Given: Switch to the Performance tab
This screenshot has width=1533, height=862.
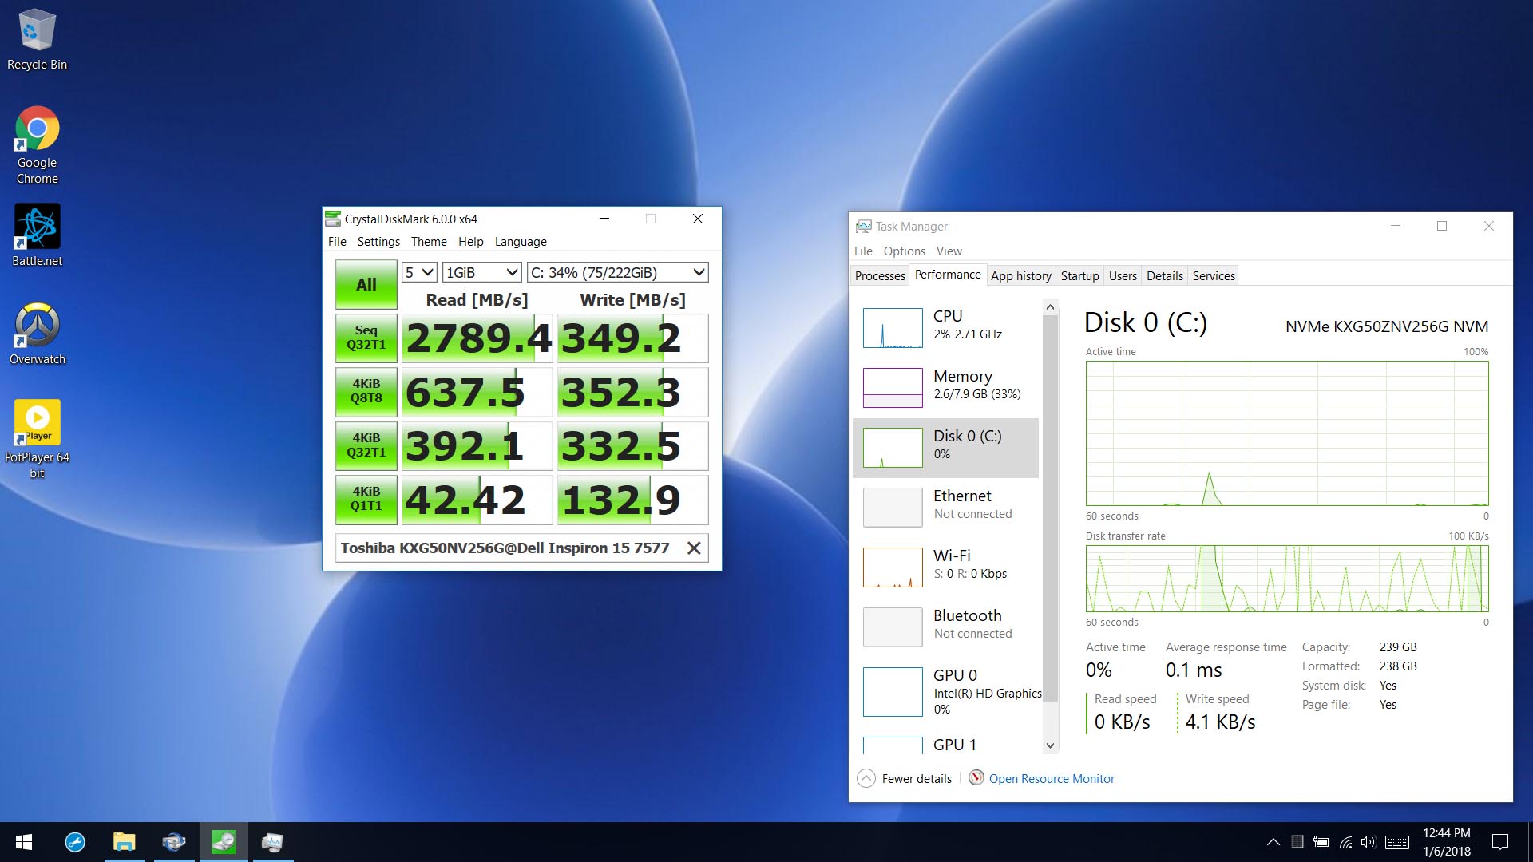Looking at the screenshot, I should pyautogui.click(x=948, y=275).
